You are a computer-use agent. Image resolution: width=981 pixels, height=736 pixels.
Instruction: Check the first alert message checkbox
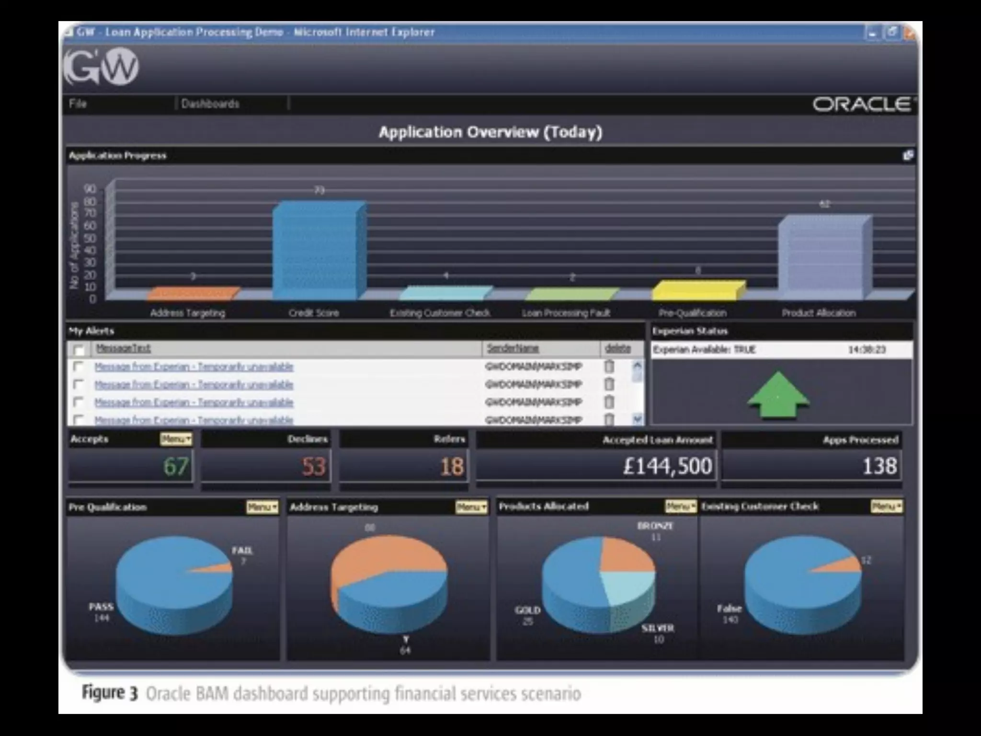(78, 367)
